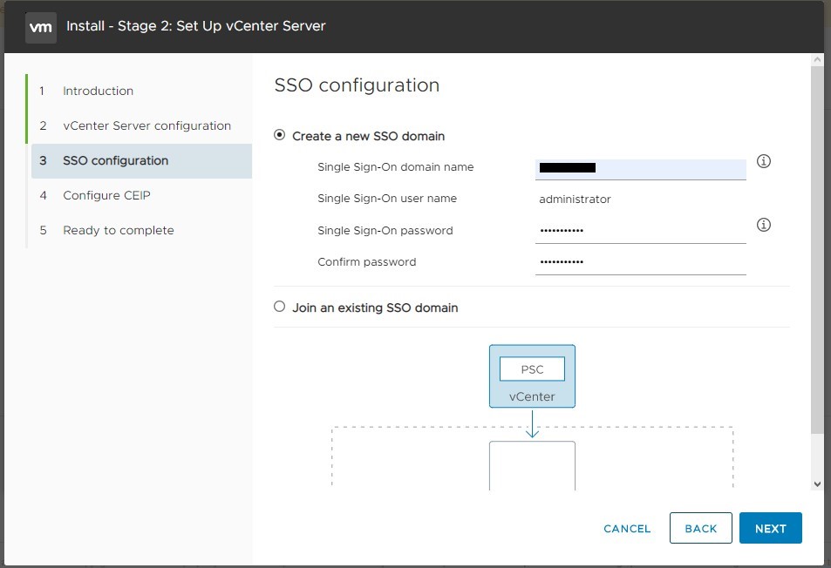Focus the Confirm password field
831x568 pixels.
(x=641, y=262)
